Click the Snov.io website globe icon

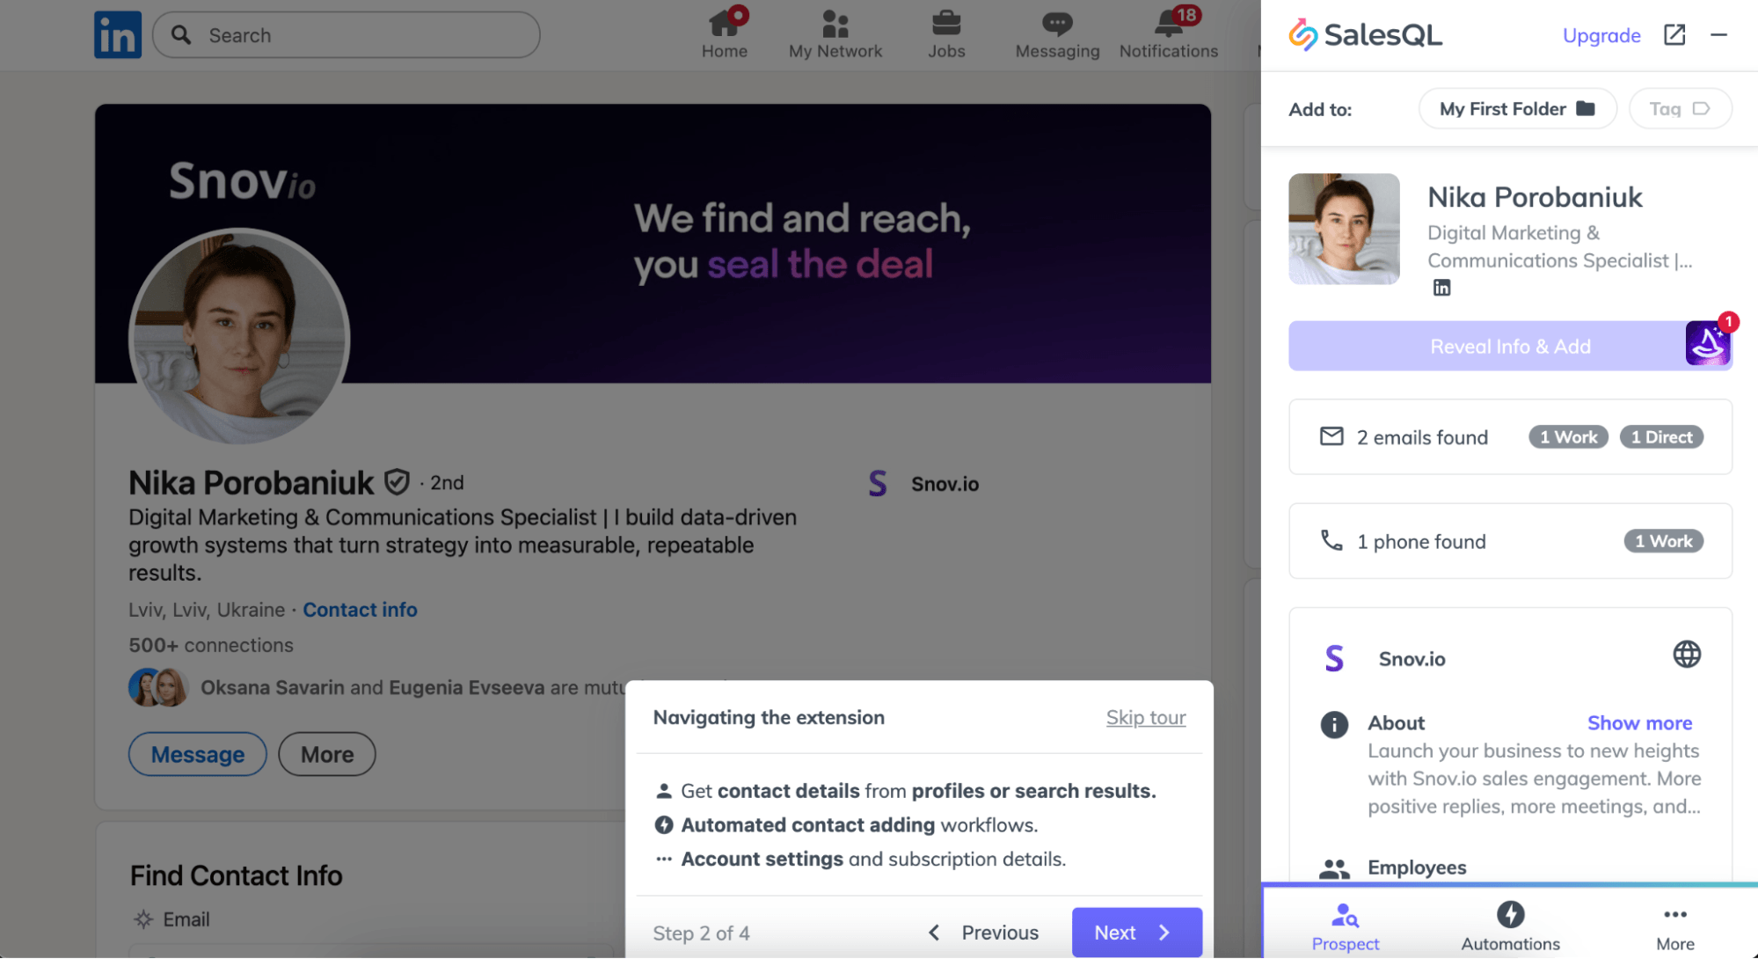coord(1686,655)
